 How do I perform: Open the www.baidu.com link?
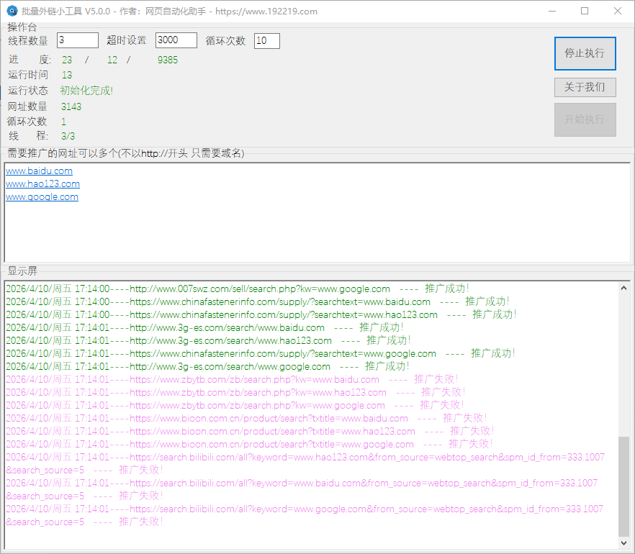pos(39,171)
